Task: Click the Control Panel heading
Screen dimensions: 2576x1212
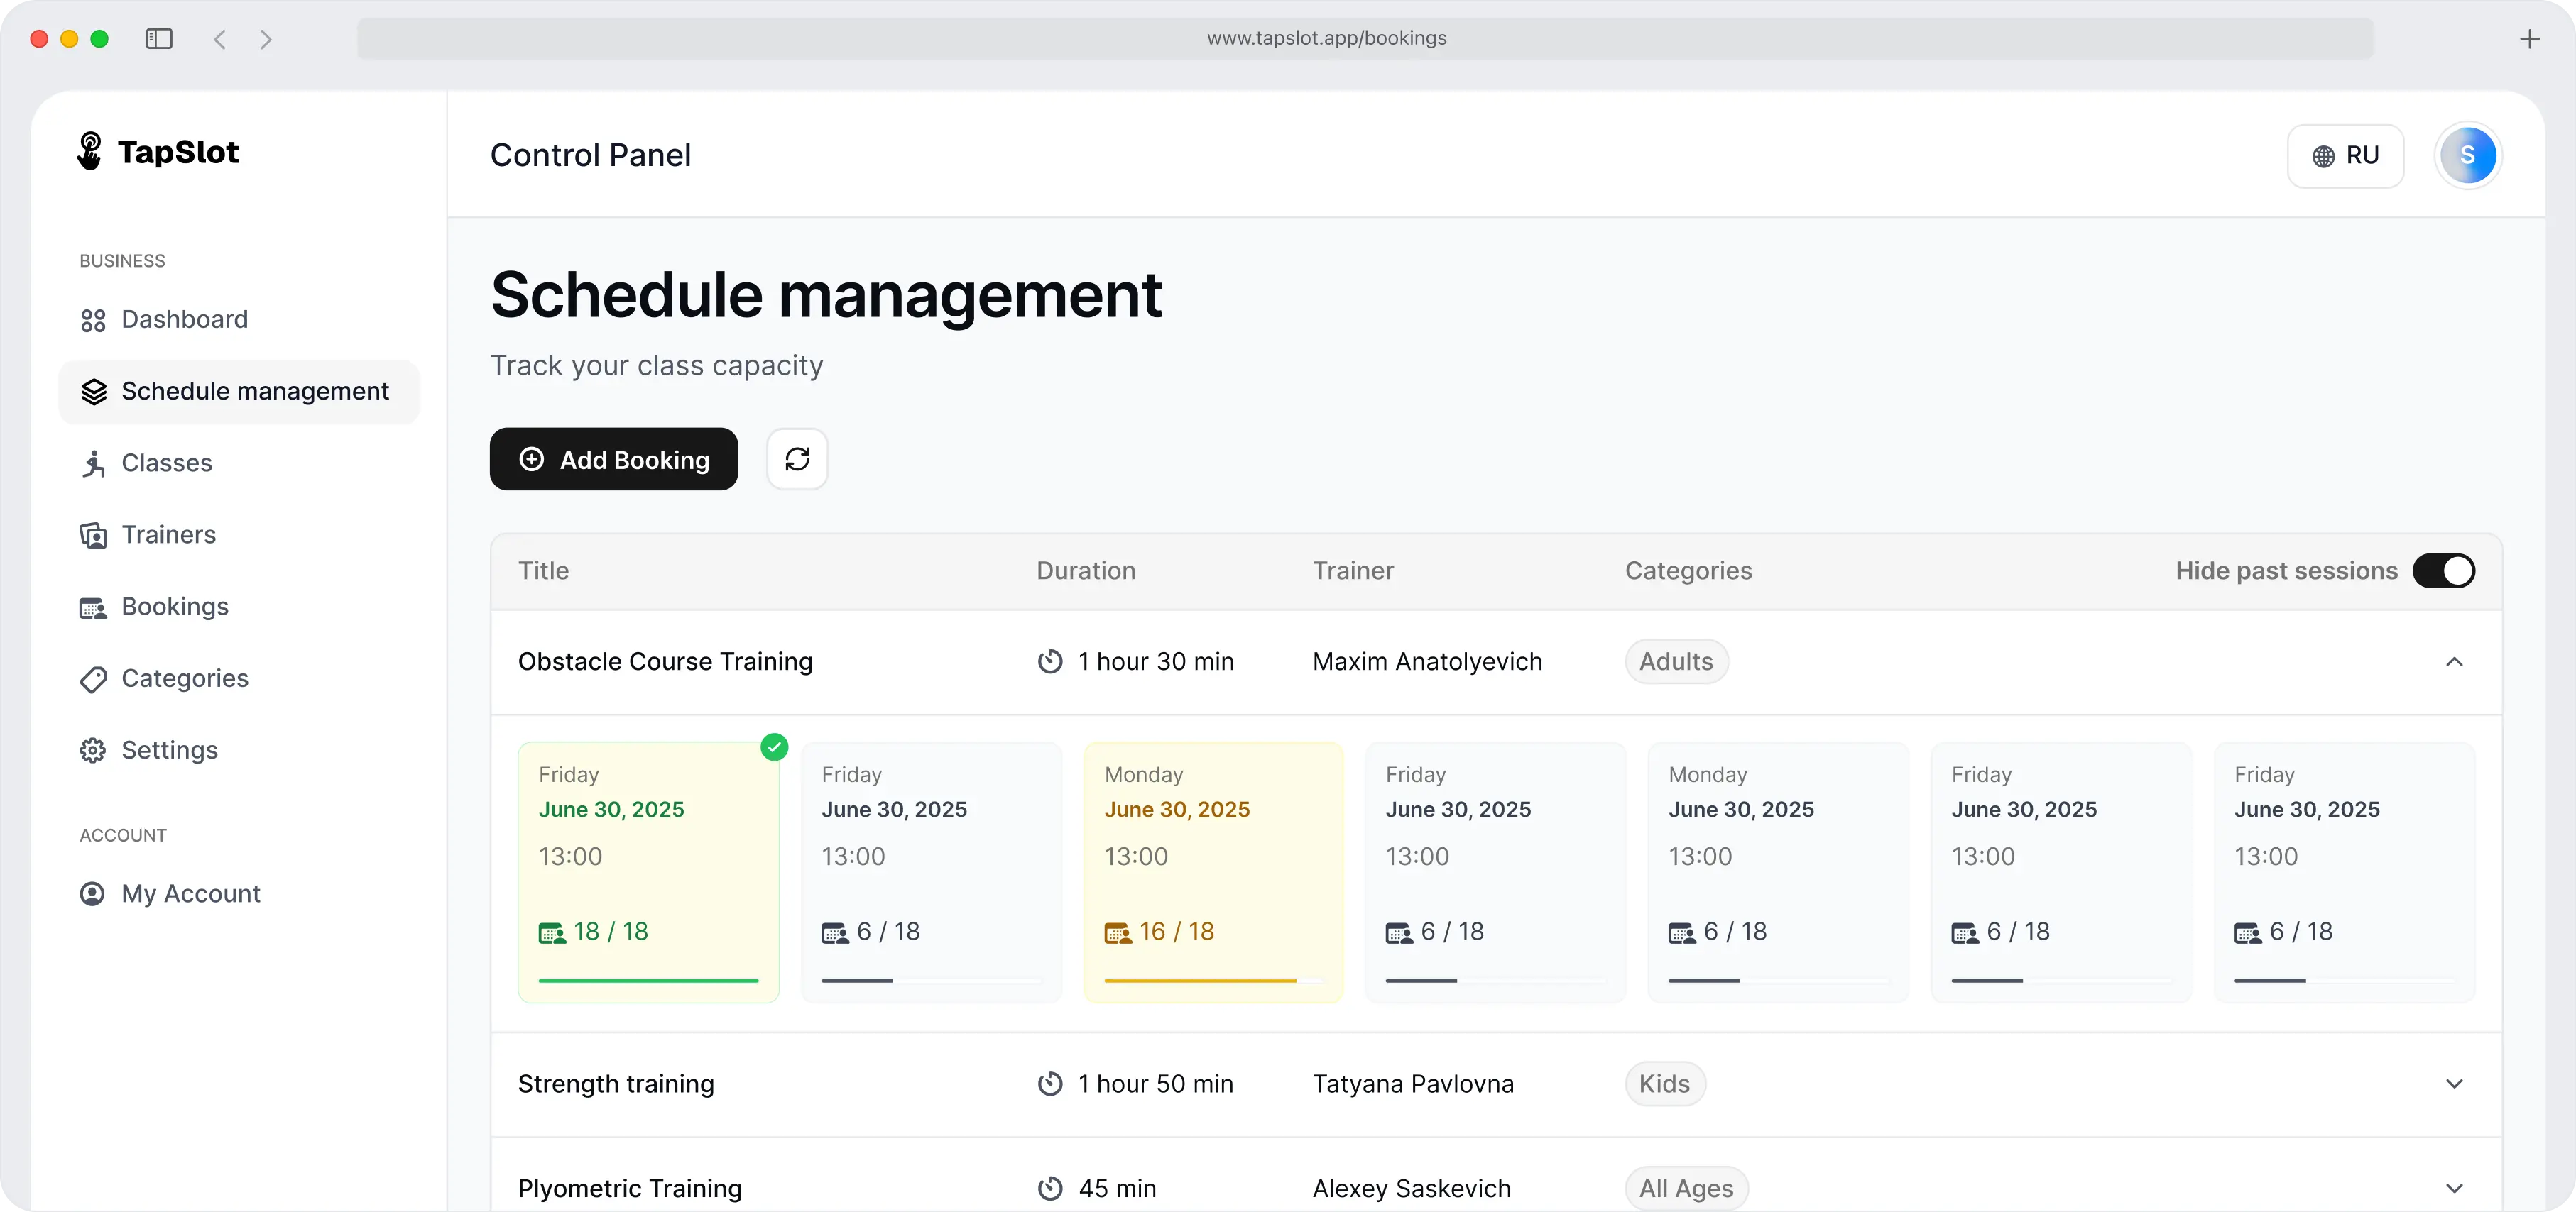Action: [590, 156]
